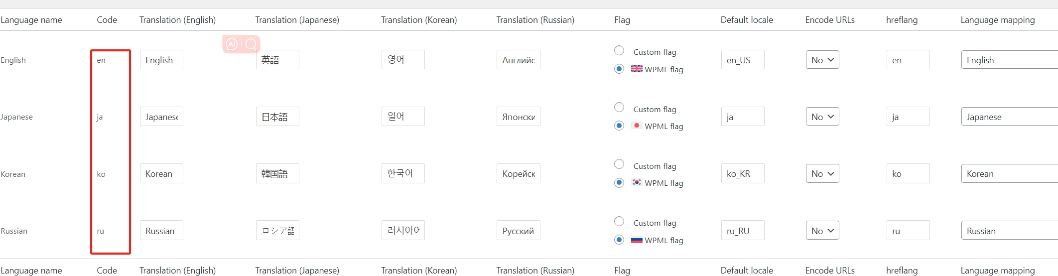
Task: Choose WPML flag option for Korean
Action: pyautogui.click(x=619, y=182)
